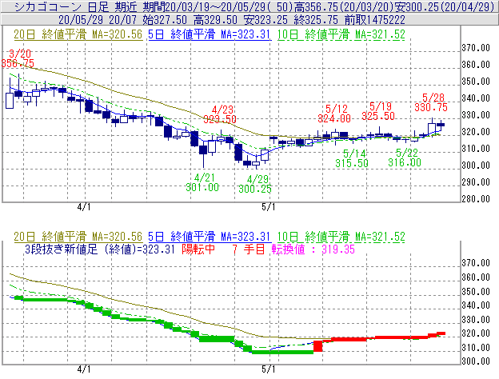The height and width of the screenshot is (379, 499).
Task: Click the period low 安300.25(20/04/29) in header
Action: pyautogui.click(x=445, y=6)
